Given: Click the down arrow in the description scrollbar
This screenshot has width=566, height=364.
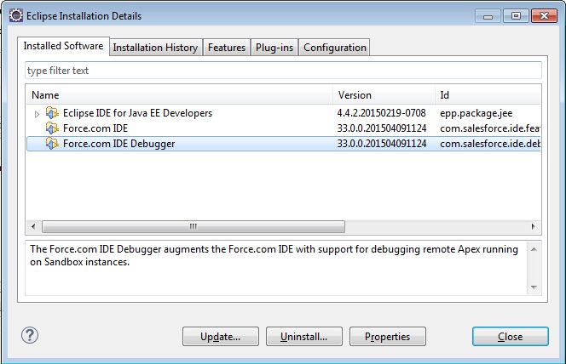Looking at the screenshot, I should tap(534, 287).
